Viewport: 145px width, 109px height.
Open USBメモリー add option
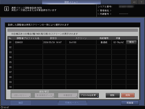point(21,95)
